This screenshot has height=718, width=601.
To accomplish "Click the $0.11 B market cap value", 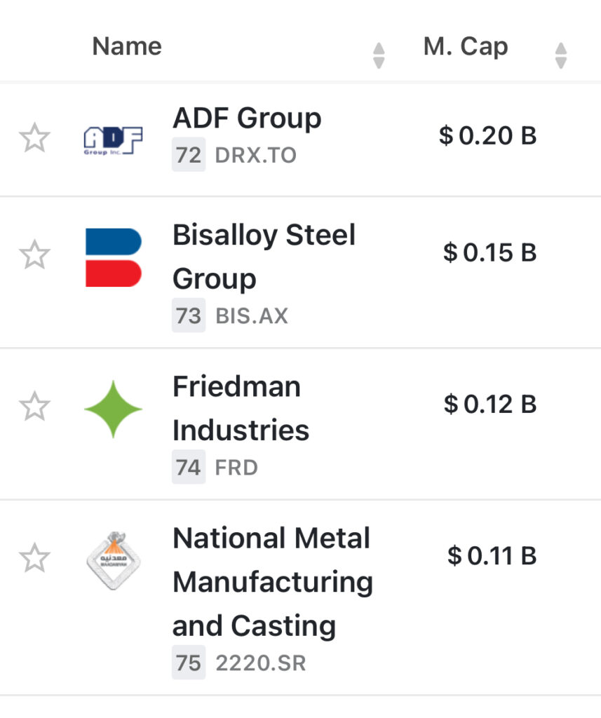I will (492, 557).
